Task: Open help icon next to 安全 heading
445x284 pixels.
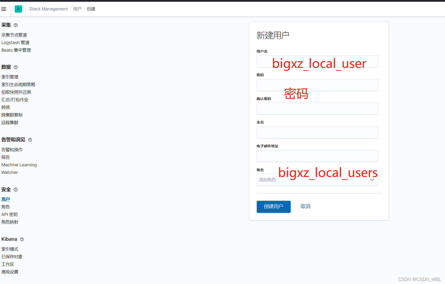Action: pyautogui.click(x=16, y=190)
